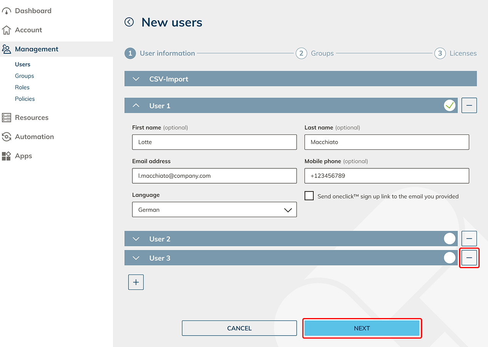Click the Resources server icon

coord(6,118)
